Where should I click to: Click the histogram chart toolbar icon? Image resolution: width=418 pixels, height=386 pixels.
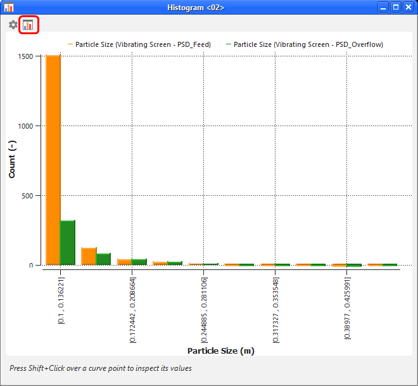[28, 25]
